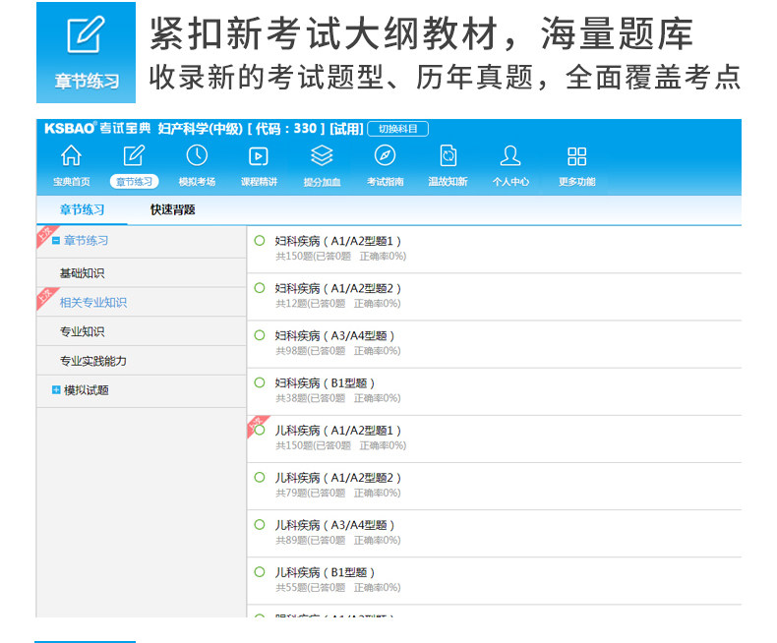Click the 温故知新 refresh document icon
The image size is (777, 643).
[448, 155]
